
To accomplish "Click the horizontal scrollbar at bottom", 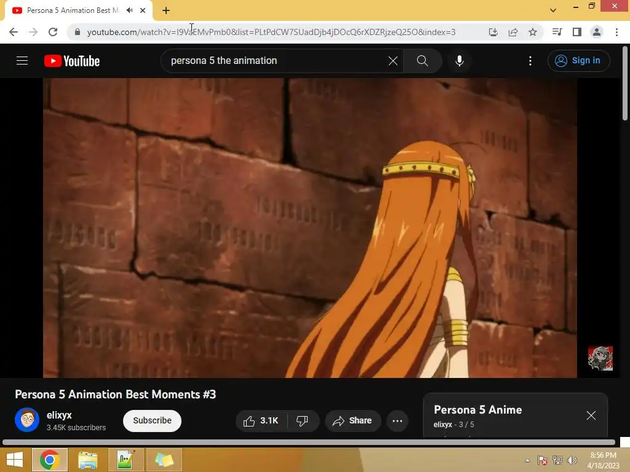I will pos(309,442).
